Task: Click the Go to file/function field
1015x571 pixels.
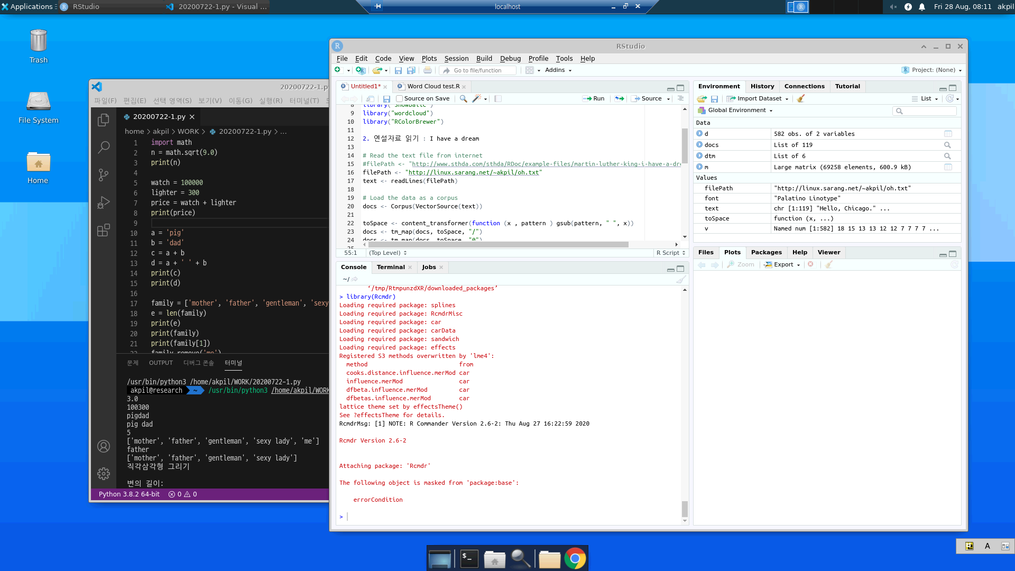Action: click(478, 70)
